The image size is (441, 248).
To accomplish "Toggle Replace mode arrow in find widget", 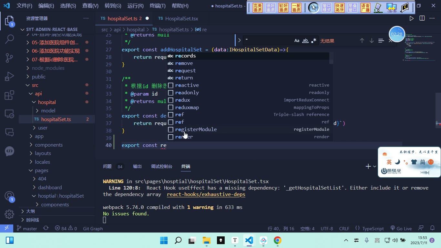I will coord(239,41).
